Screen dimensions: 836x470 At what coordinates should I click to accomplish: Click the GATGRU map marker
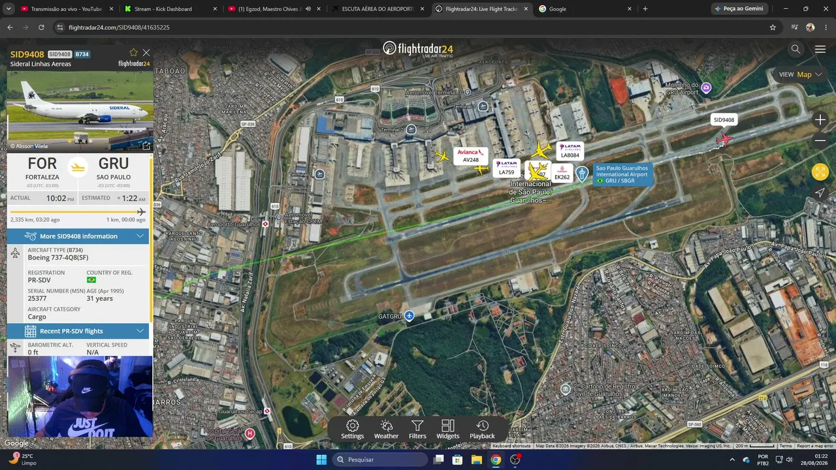pos(409,316)
